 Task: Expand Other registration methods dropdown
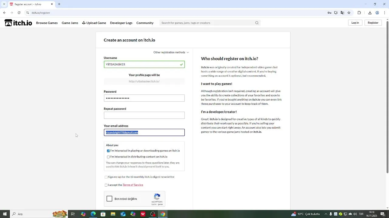(x=171, y=52)
